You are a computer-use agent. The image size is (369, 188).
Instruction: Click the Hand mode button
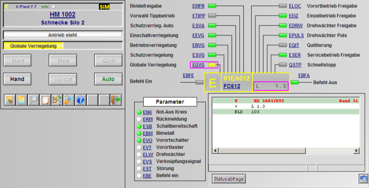(17, 79)
